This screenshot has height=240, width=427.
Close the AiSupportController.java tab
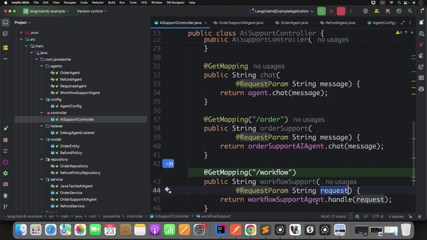[205, 23]
